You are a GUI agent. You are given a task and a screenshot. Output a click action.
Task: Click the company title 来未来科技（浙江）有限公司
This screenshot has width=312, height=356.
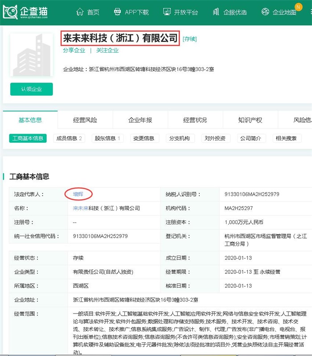[120, 38]
